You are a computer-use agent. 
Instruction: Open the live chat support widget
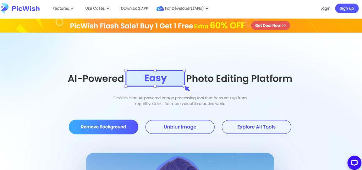pos(354,163)
